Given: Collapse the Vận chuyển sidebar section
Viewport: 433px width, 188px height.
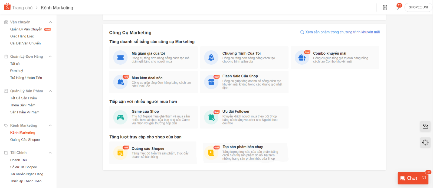Looking at the screenshot, I should [50, 22].
